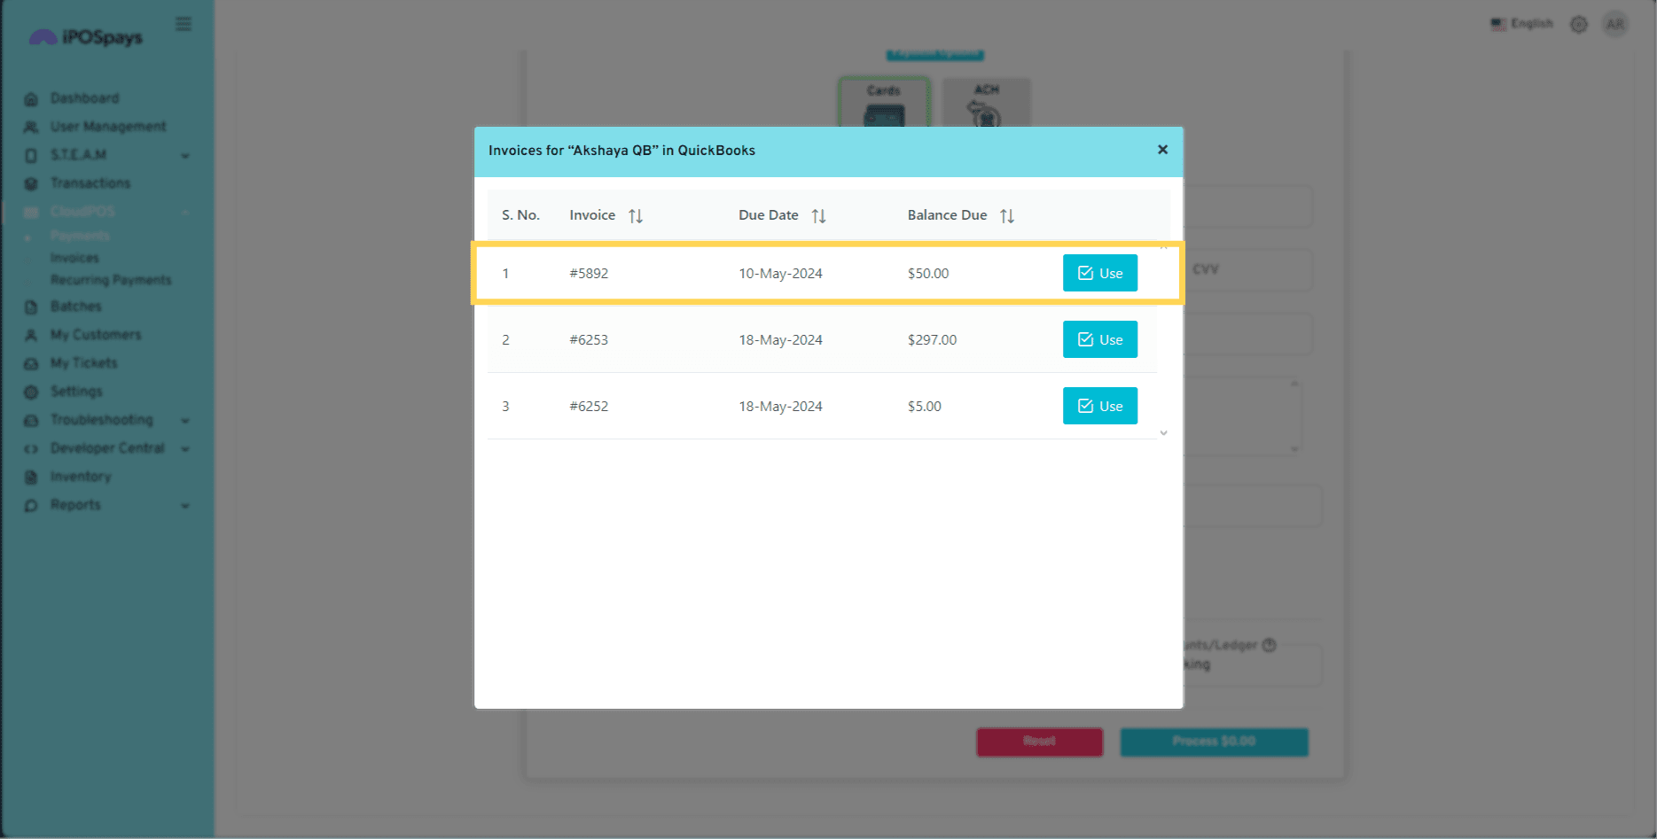
Task: Open the English language selector
Action: click(x=1521, y=24)
